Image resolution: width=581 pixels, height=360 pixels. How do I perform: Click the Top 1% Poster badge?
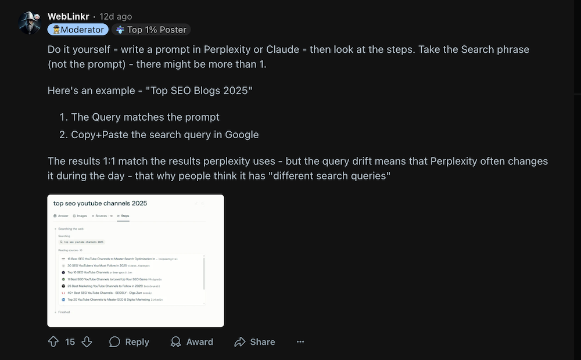tap(152, 29)
